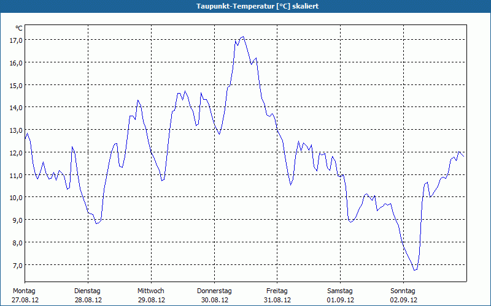Click the 13,0 y-axis label
The image size is (491, 306).
coord(16,130)
